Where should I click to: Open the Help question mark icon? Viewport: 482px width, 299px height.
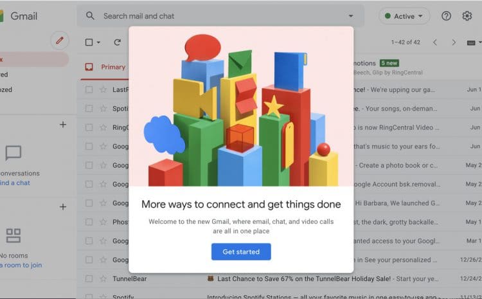point(446,16)
